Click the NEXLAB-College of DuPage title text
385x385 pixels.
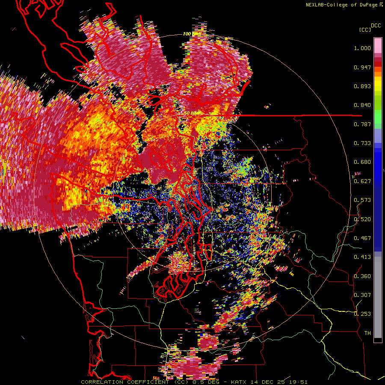tap(344, 5)
